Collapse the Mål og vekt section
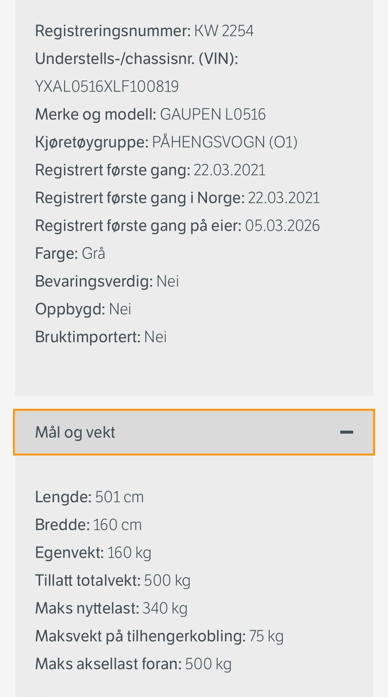This screenshot has height=697, width=388. click(194, 432)
